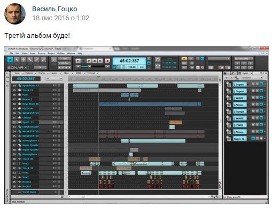Click the Stop transport button
This screenshot has width=272, height=208.
[x=95, y=61]
